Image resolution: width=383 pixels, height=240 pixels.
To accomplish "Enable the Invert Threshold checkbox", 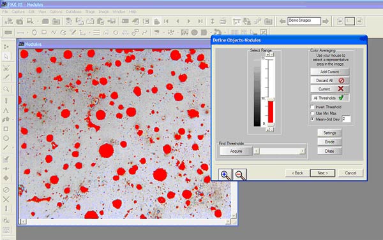I will (x=312, y=107).
